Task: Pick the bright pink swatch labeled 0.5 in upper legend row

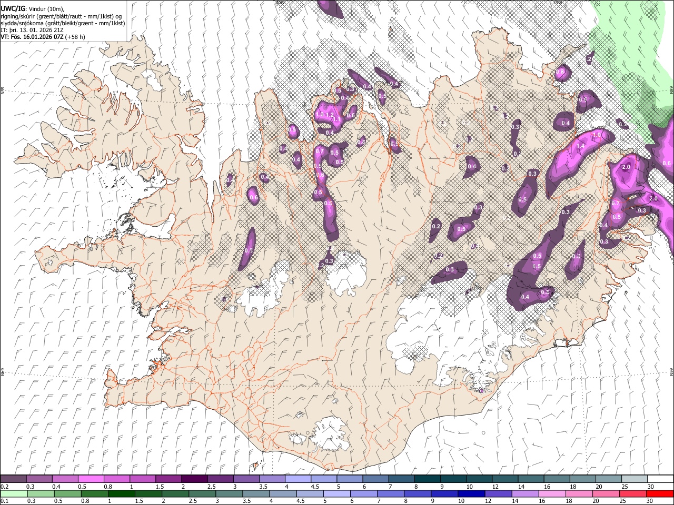Action: click(x=91, y=479)
